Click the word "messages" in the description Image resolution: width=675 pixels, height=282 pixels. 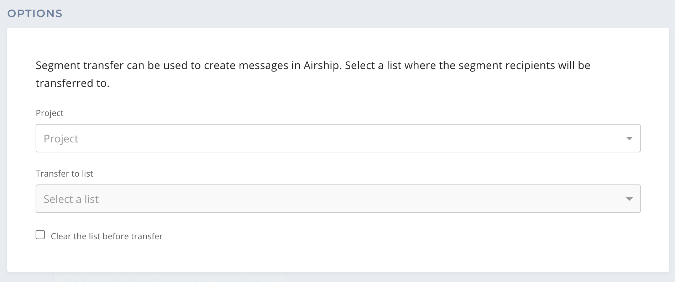pyautogui.click(x=263, y=66)
